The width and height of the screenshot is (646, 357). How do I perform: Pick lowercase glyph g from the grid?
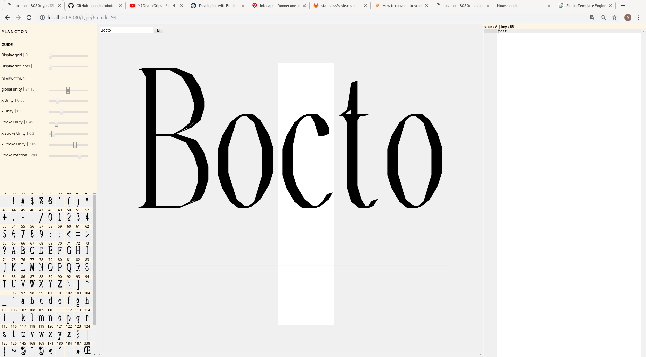coord(78,301)
